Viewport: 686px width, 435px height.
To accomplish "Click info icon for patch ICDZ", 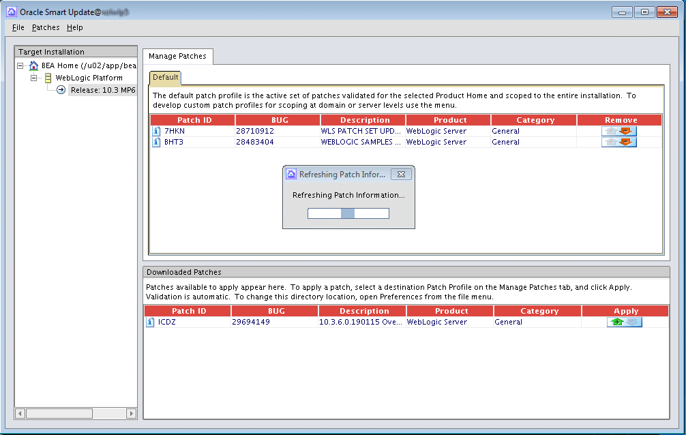I will [x=150, y=322].
